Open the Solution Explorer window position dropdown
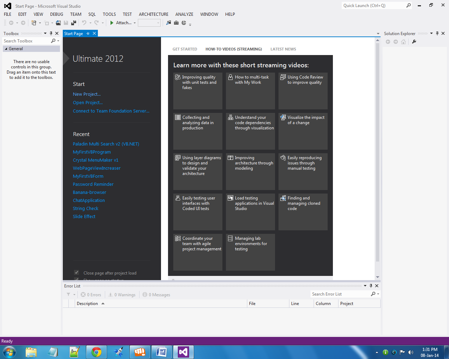 point(431,33)
